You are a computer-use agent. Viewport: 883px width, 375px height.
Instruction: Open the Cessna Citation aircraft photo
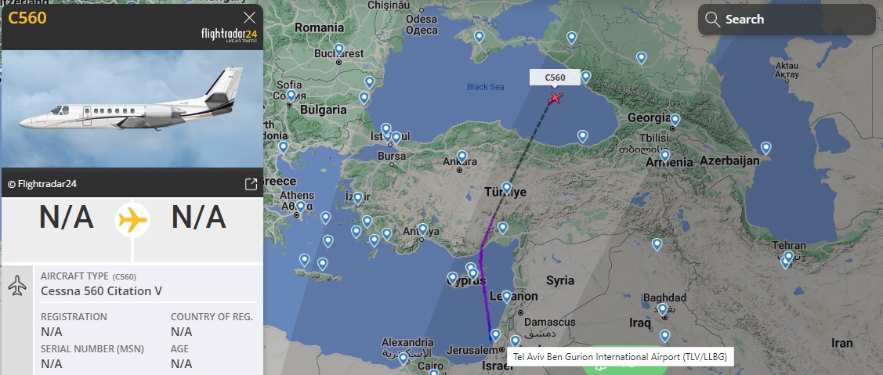[x=132, y=109]
